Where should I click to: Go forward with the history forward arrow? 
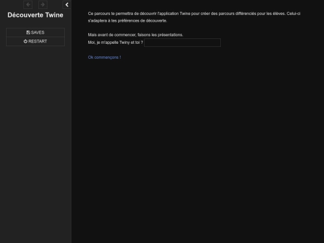click(x=43, y=5)
